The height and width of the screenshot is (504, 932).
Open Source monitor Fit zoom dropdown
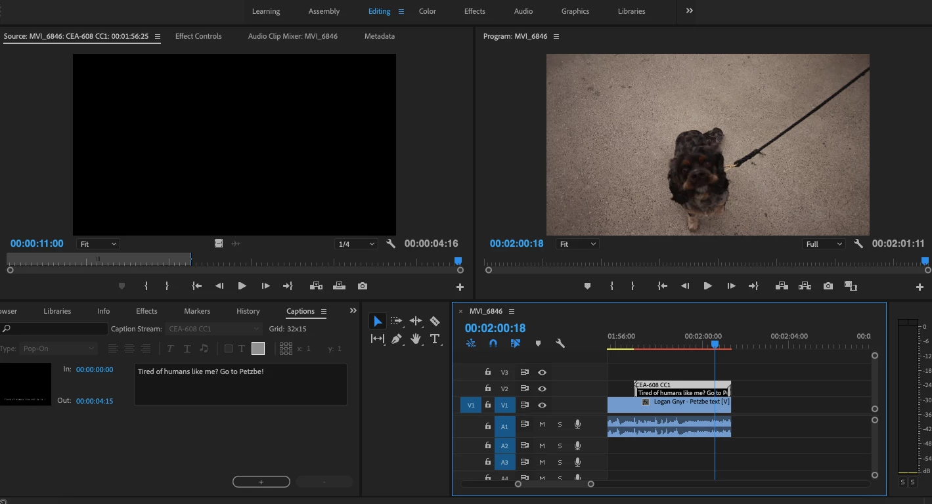click(x=98, y=244)
